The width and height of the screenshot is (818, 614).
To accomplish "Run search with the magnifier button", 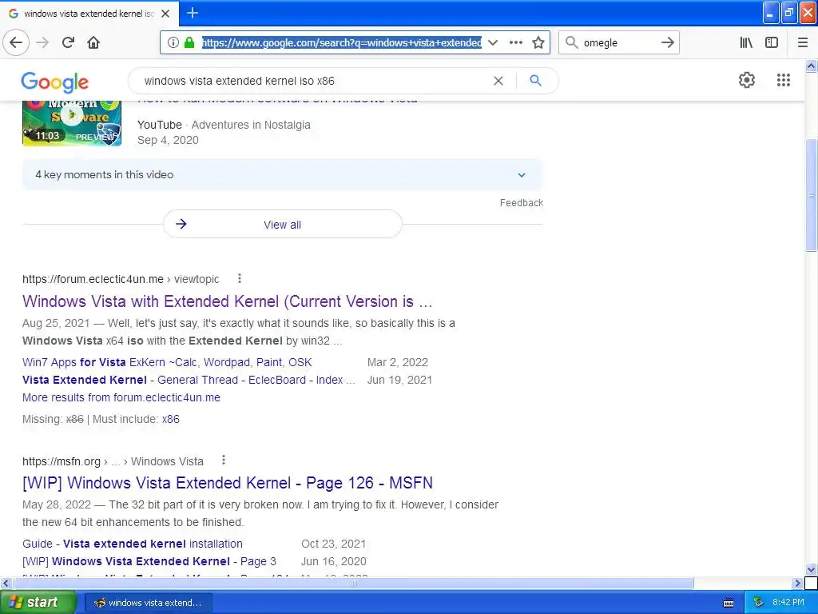I will point(536,81).
